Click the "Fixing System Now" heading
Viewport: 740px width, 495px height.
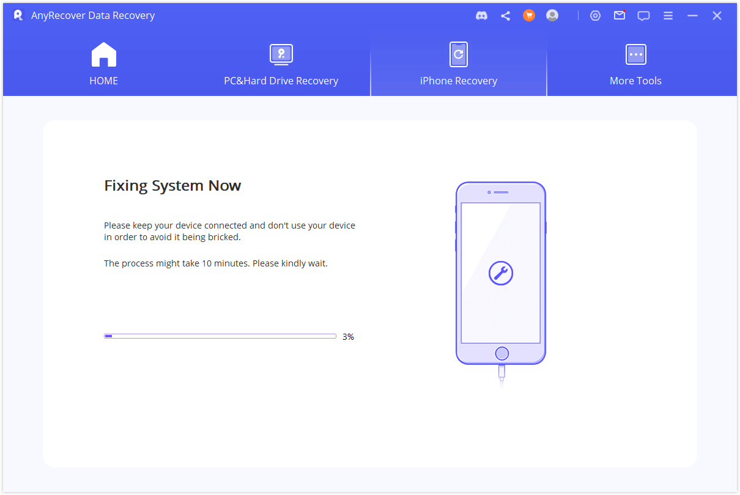(172, 186)
